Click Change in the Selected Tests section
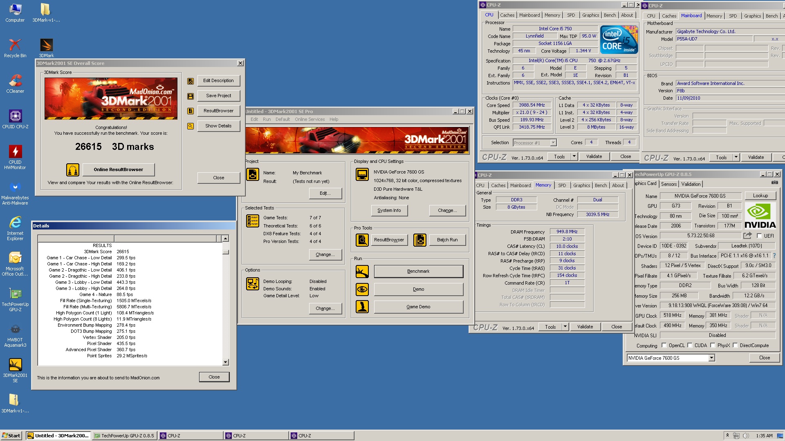Image resolution: width=785 pixels, height=441 pixels. pyautogui.click(x=325, y=255)
